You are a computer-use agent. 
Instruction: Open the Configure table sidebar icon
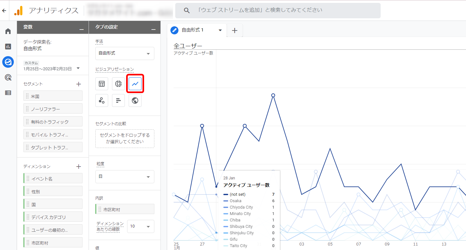(8, 93)
